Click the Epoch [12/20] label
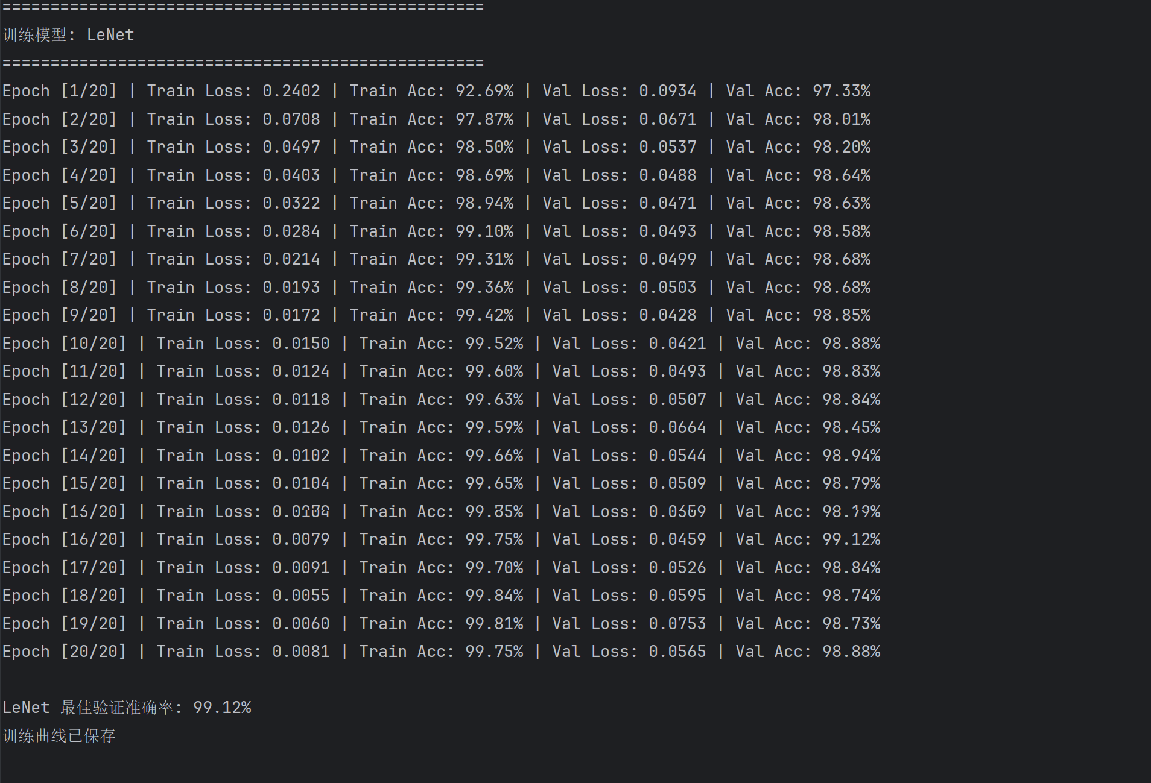 coord(64,400)
